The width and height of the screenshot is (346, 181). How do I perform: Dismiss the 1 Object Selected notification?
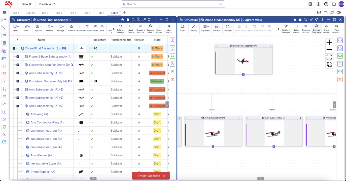[x=164, y=176]
